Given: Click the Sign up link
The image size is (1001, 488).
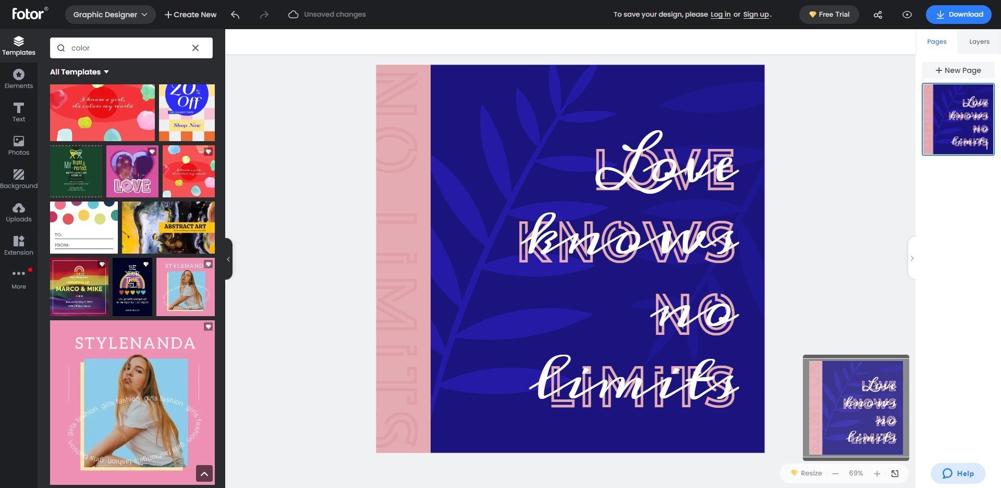Looking at the screenshot, I should [x=756, y=15].
